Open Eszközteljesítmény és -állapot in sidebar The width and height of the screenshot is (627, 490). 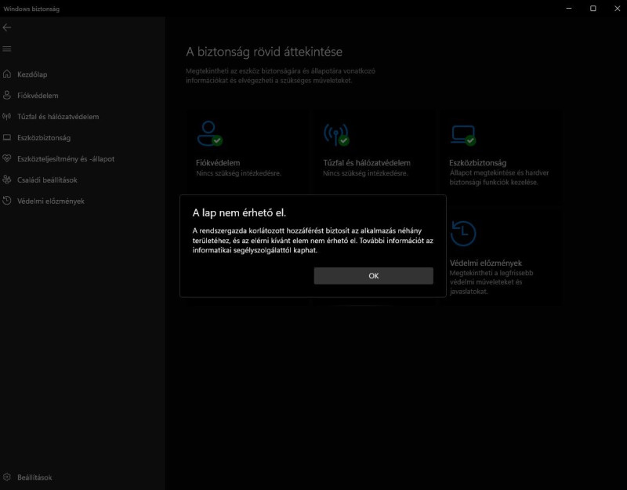(66, 159)
